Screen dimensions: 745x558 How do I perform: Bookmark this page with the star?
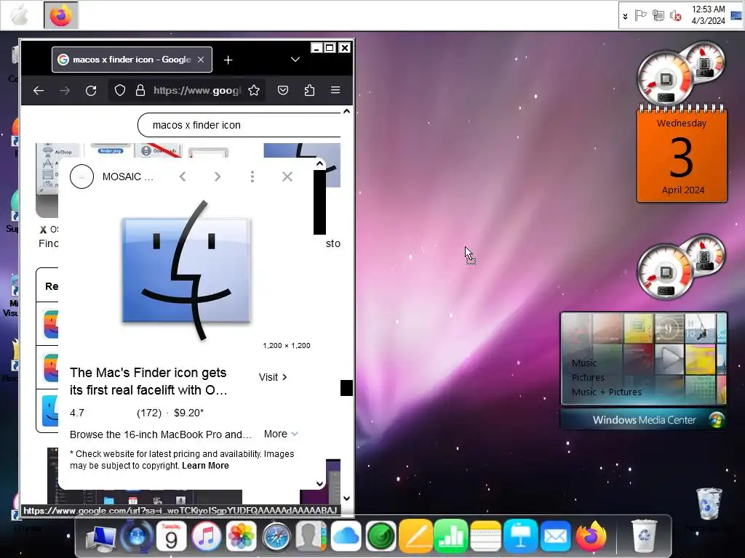pyautogui.click(x=254, y=90)
